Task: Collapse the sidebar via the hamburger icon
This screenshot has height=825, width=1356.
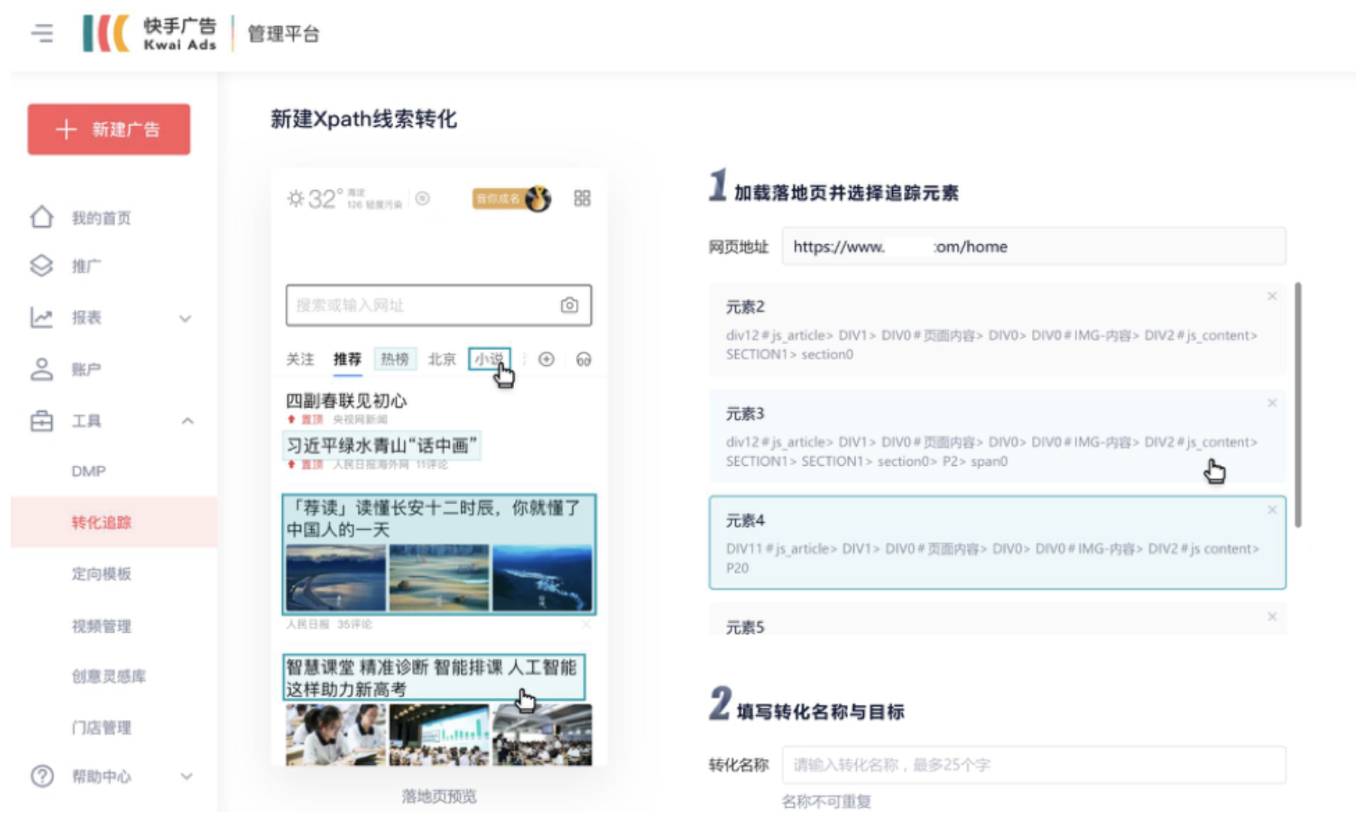Action: pos(43,33)
